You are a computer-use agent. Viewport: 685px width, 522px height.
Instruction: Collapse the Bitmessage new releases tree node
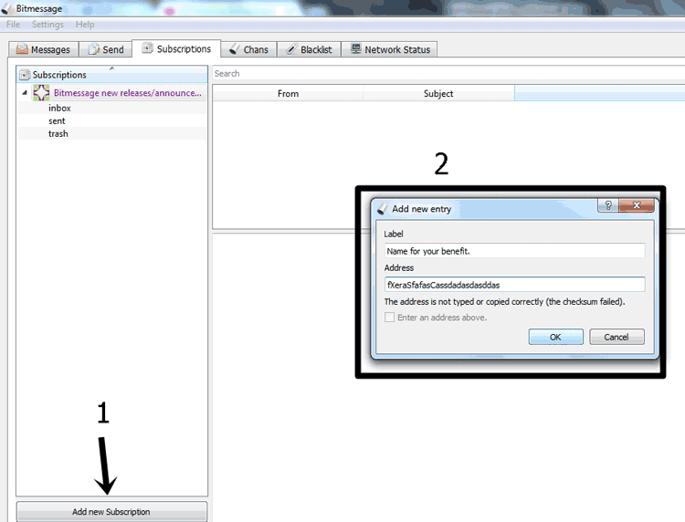(x=25, y=93)
